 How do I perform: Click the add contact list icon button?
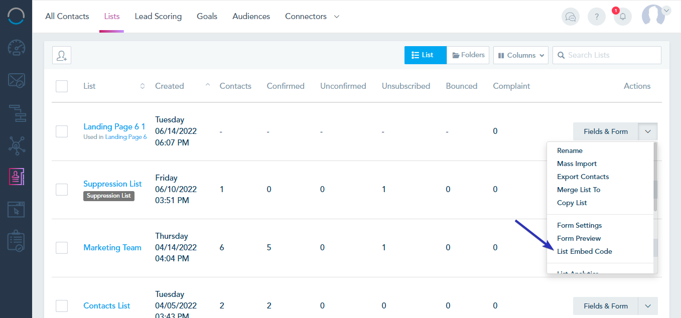point(62,55)
